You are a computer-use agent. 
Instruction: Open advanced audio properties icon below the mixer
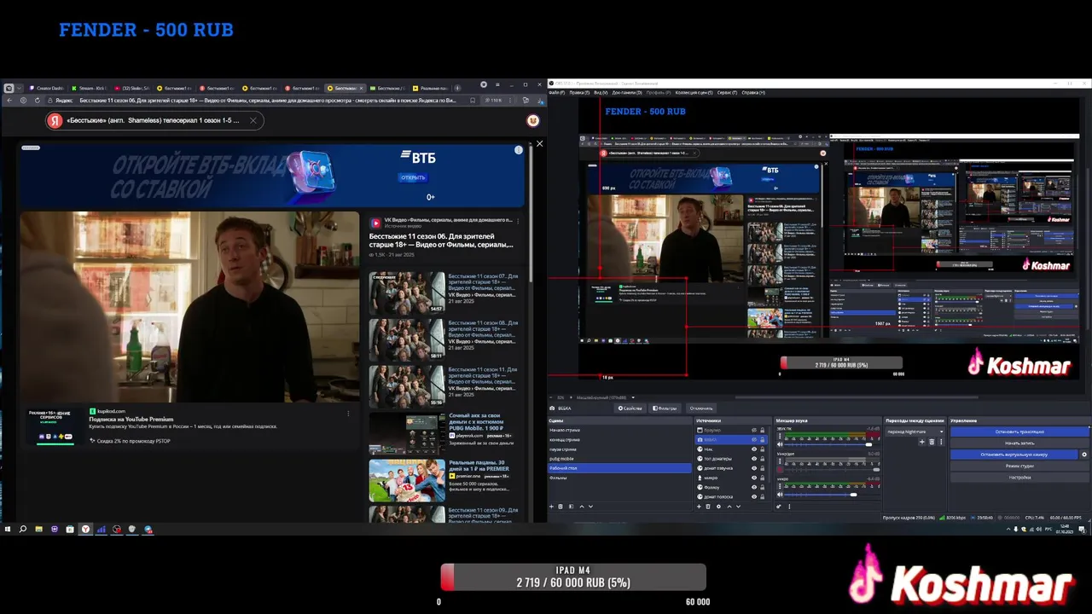click(778, 507)
